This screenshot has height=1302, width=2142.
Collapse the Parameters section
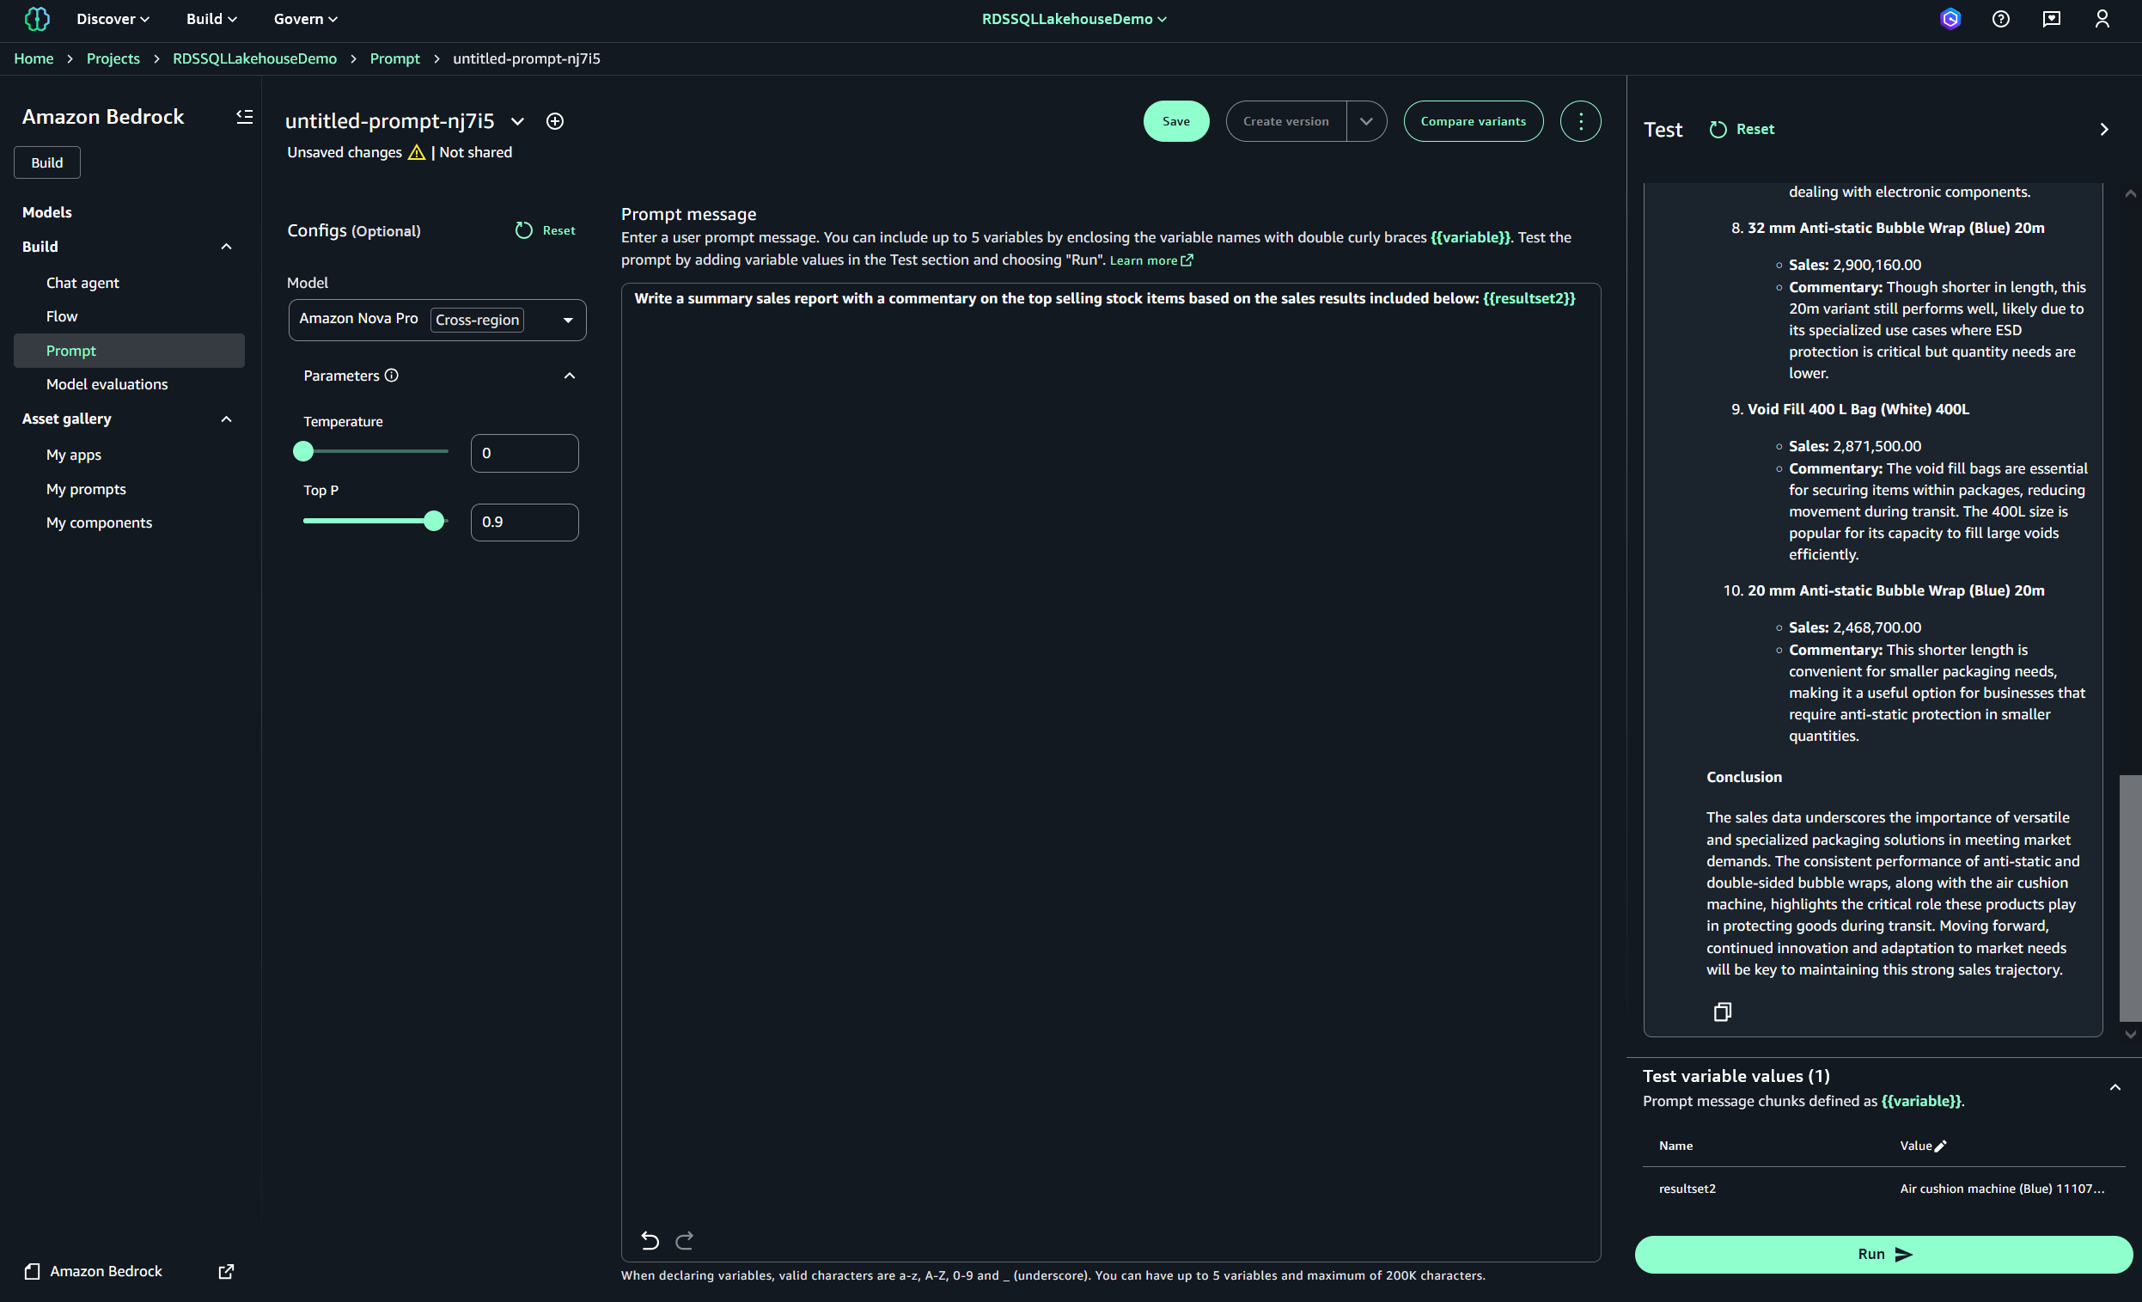[570, 376]
